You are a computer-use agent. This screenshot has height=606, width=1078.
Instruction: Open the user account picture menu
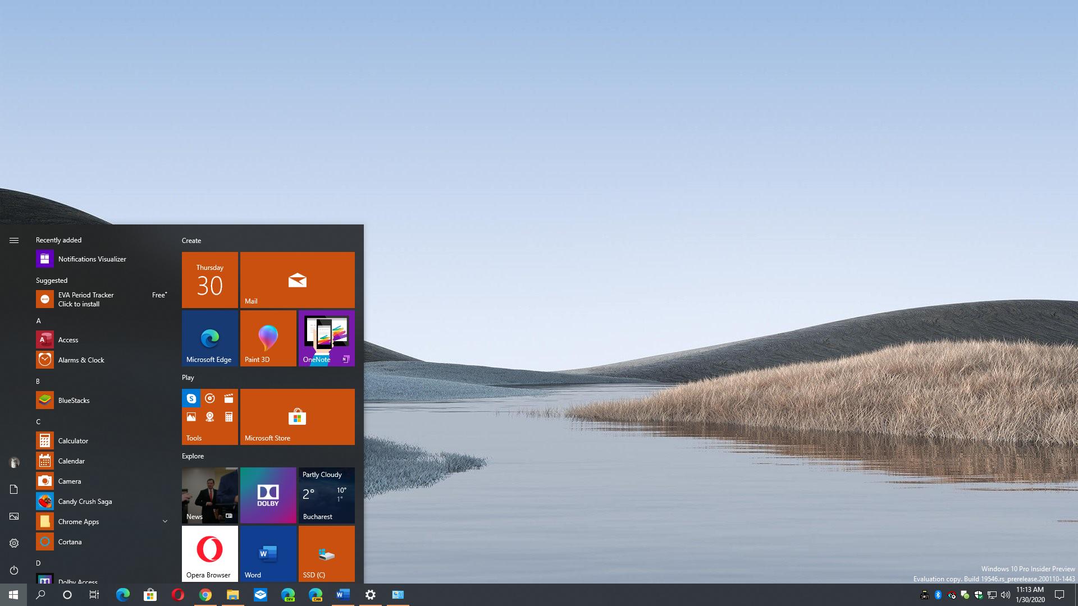tap(14, 462)
